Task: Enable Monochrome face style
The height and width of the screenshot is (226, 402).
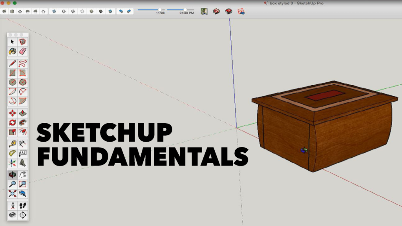Action: (110, 11)
